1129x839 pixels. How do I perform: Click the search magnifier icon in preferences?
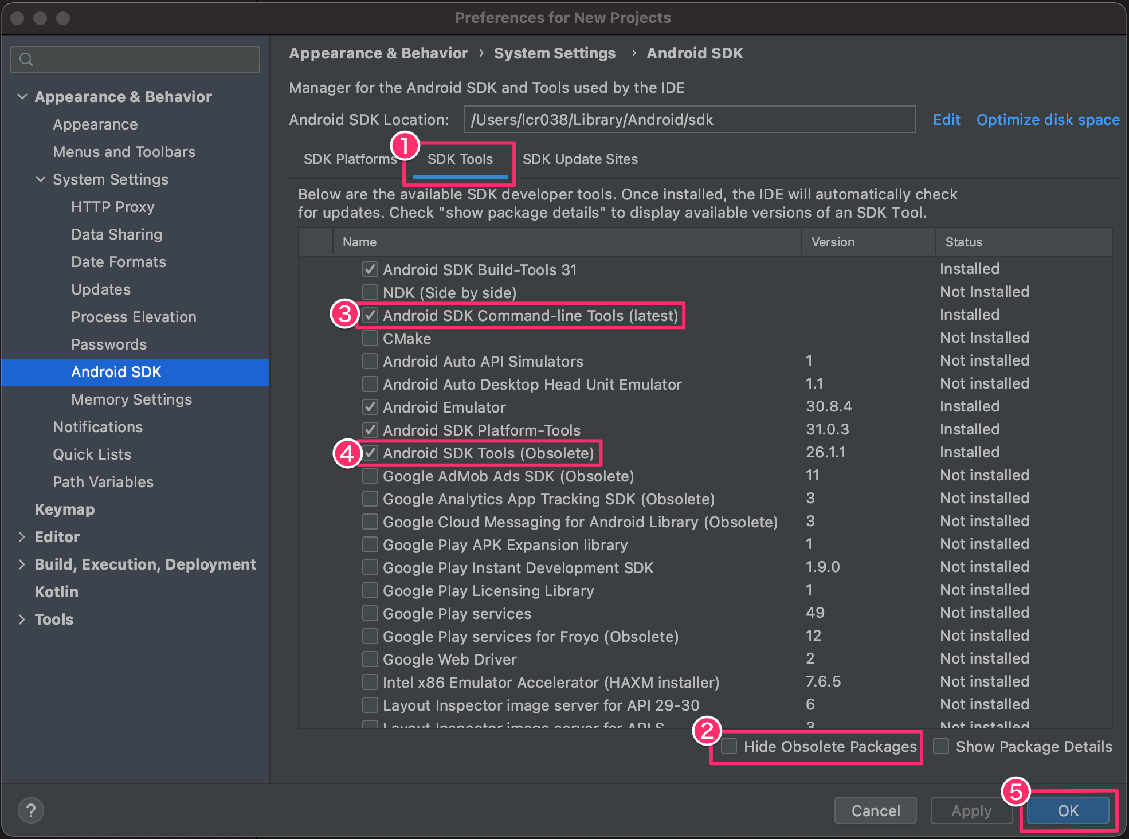[x=26, y=60]
